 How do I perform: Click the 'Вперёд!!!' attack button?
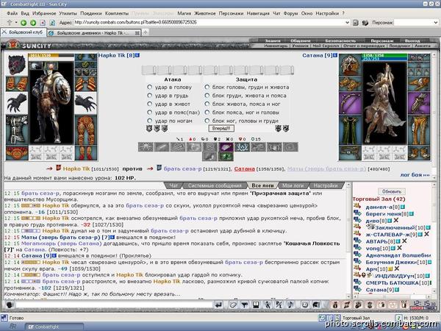pos(221,128)
